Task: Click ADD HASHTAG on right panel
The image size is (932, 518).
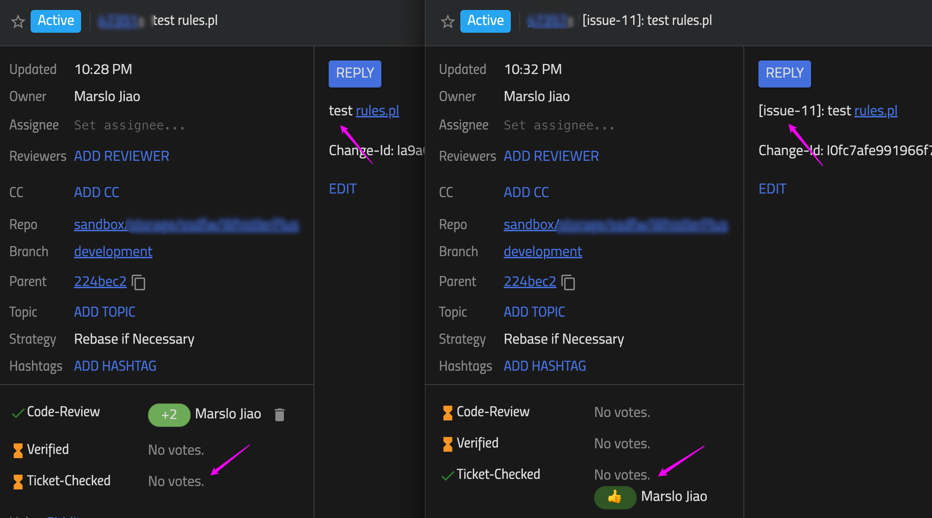Action: tap(544, 365)
